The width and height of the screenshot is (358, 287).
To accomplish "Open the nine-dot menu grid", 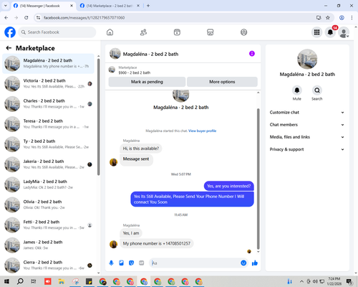I will pos(316,32).
